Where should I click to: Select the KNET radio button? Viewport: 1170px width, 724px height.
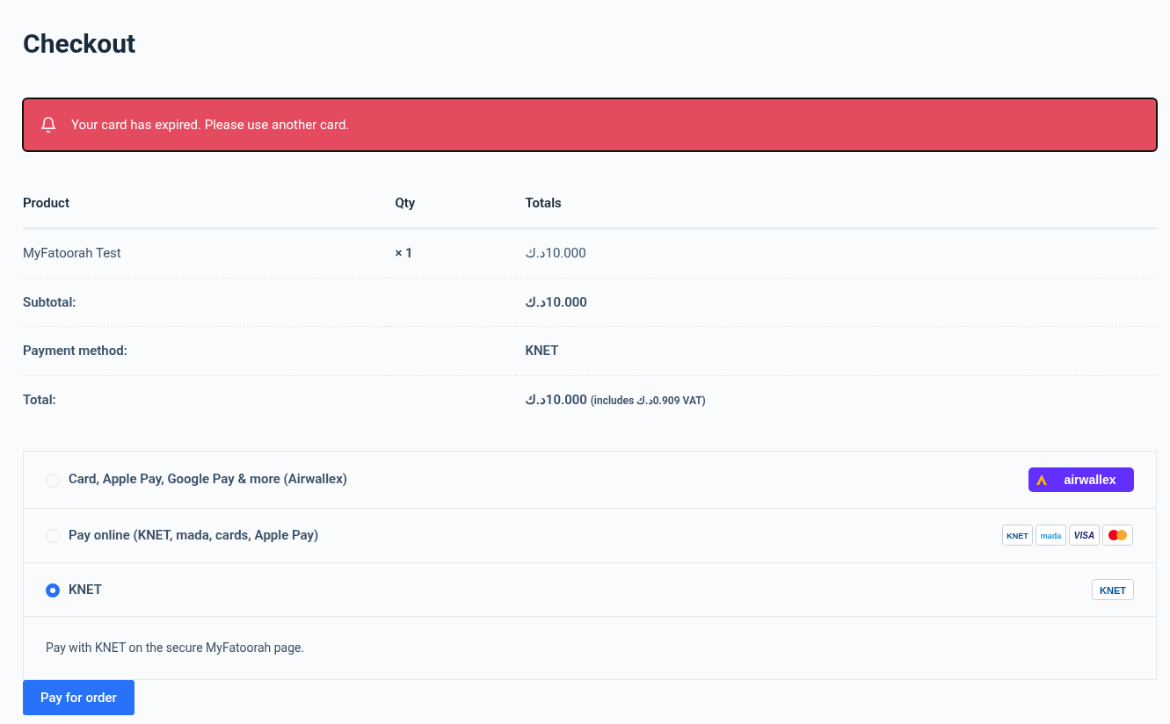coord(53,590)
